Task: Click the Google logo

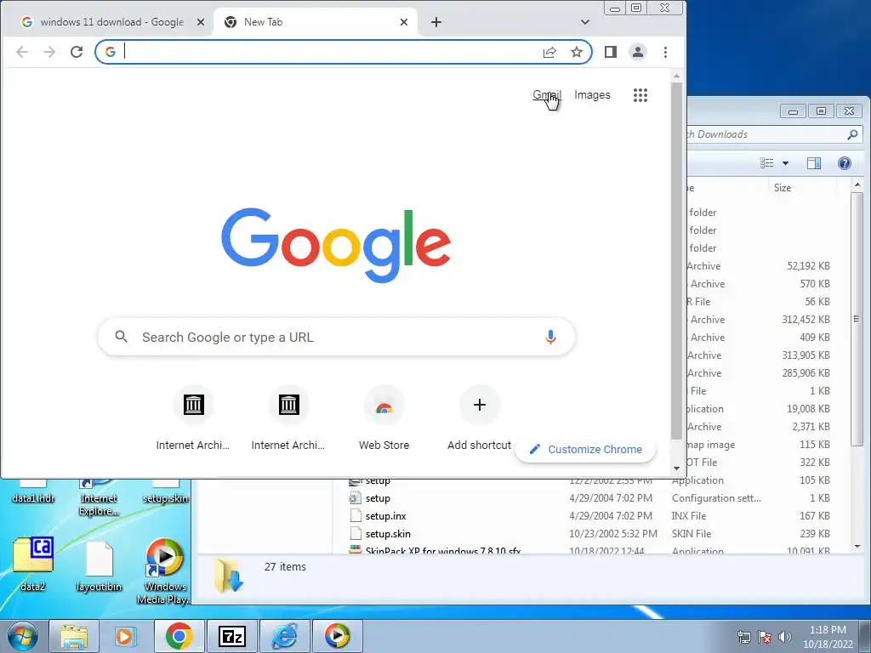Action: pyautogui.click(x=336, y=245)
